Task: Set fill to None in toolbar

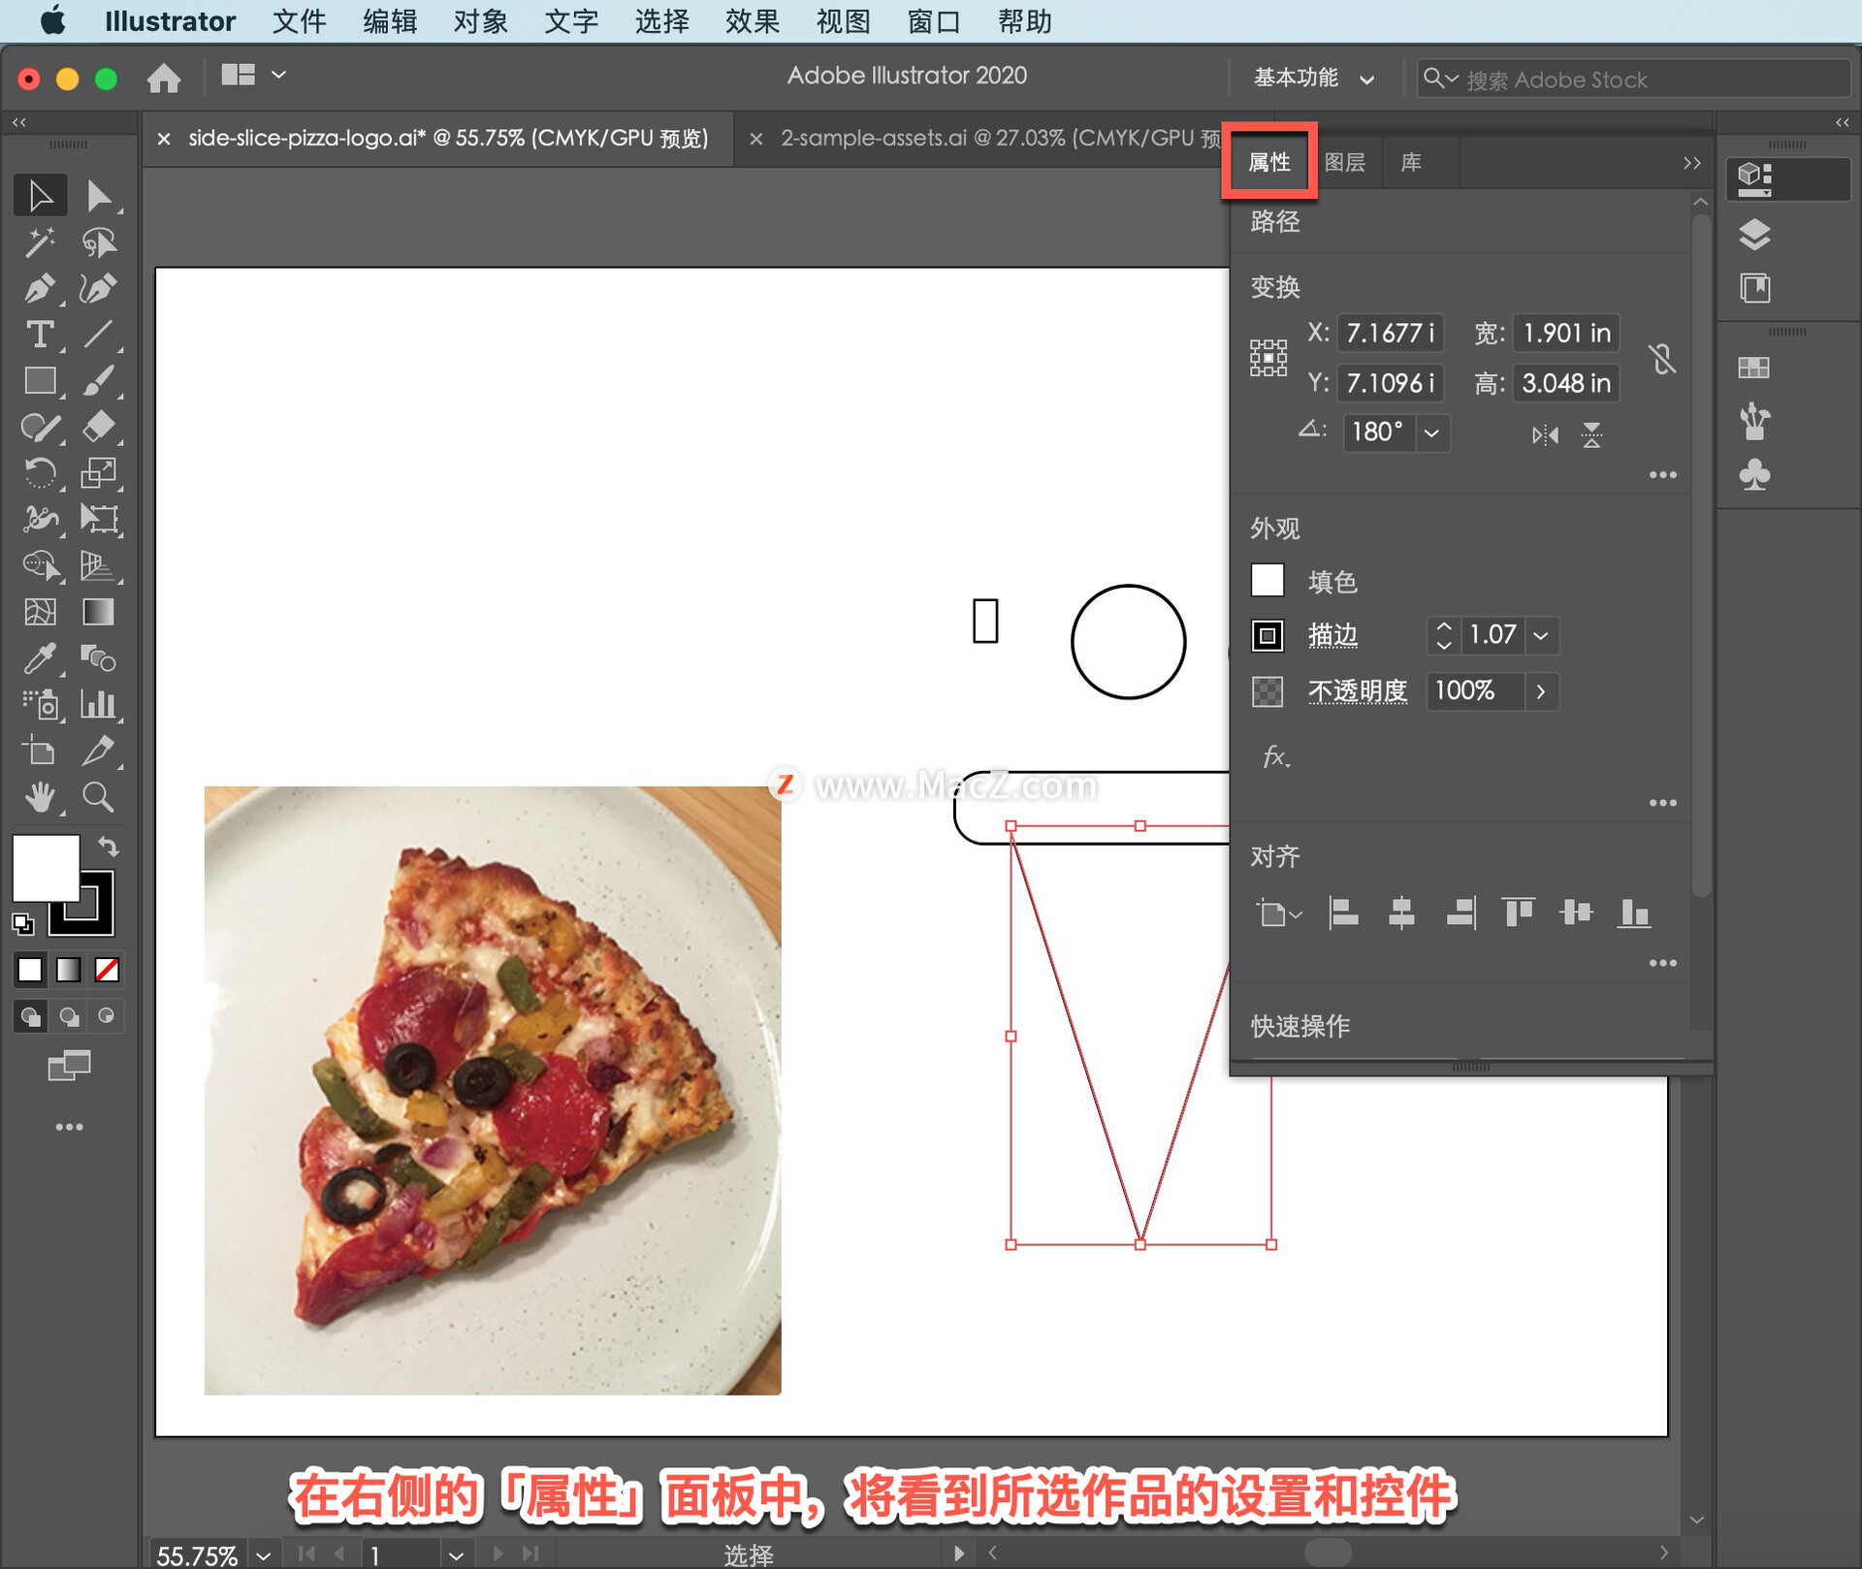Action: tap(107, 969)
